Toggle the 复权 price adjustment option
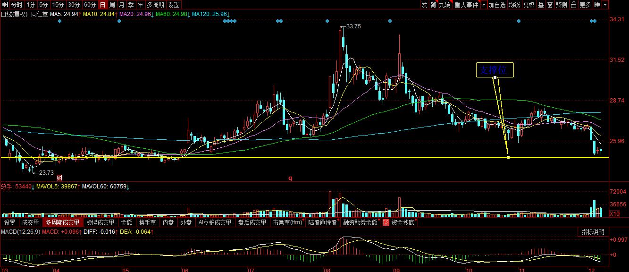This screenshot has width=629, height=272. pos(528,5)
